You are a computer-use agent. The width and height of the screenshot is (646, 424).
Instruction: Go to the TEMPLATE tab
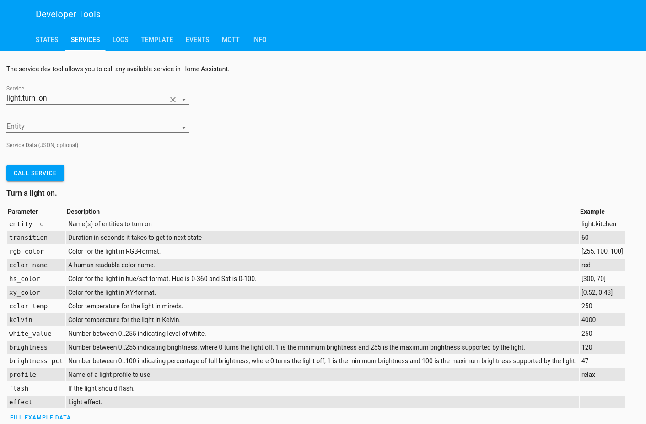tap(157, 40)
